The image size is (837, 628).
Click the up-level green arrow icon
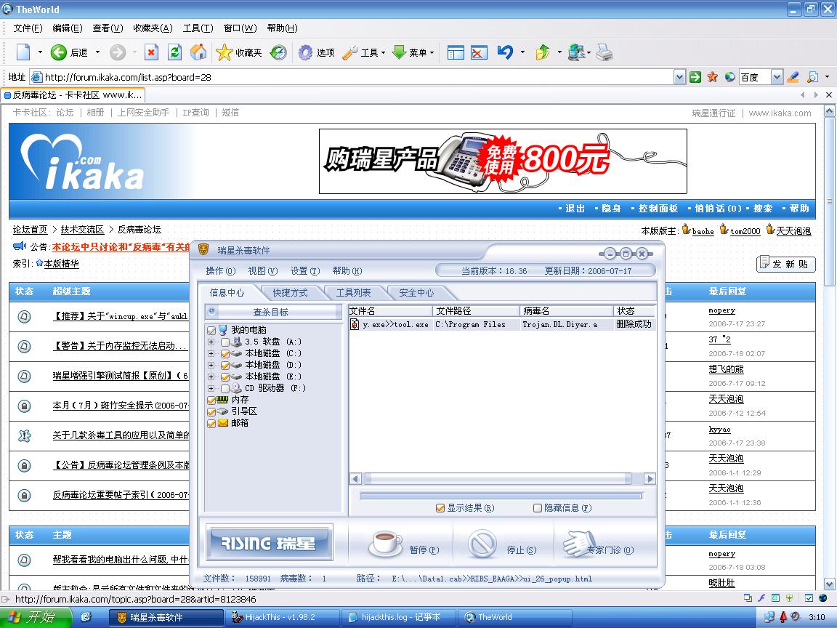(x=542, y=52)
